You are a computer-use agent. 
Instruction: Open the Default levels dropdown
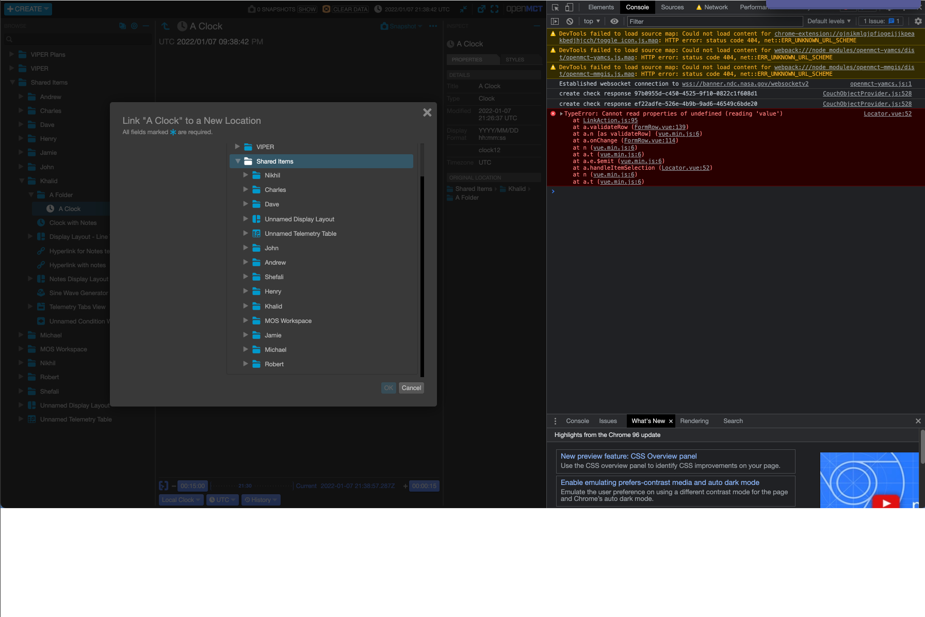pyautogui.click(x=829, y=21)
